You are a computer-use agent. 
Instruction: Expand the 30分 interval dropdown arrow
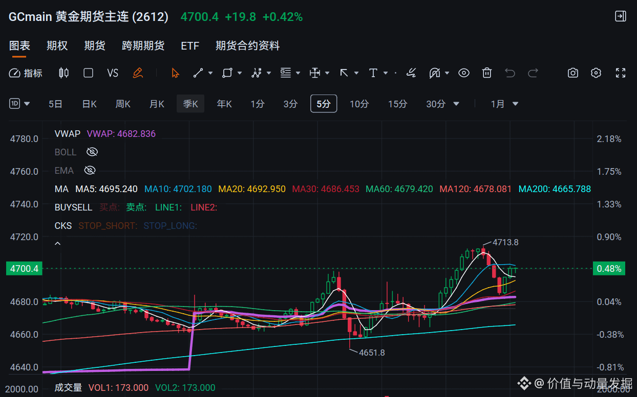[x=456, y=104]
